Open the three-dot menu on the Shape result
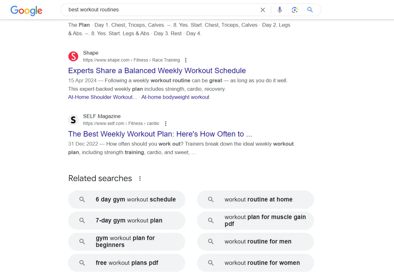The image size is (394, 277). 186,60
